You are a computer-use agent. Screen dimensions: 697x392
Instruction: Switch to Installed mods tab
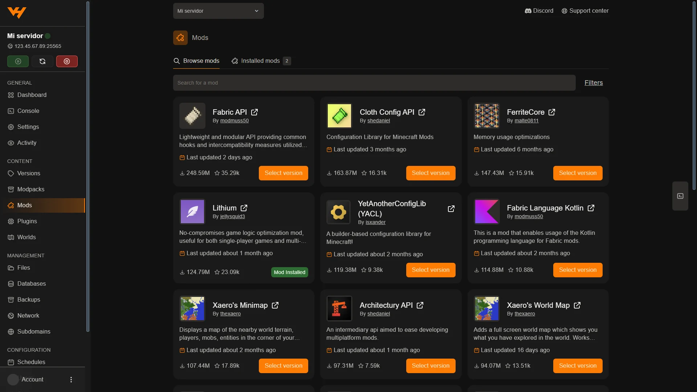coord(261,61)
